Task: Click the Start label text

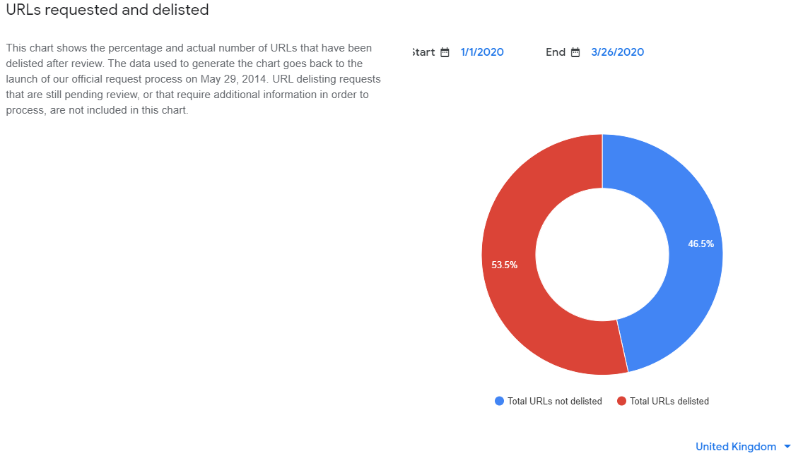Action: [423, 52]
